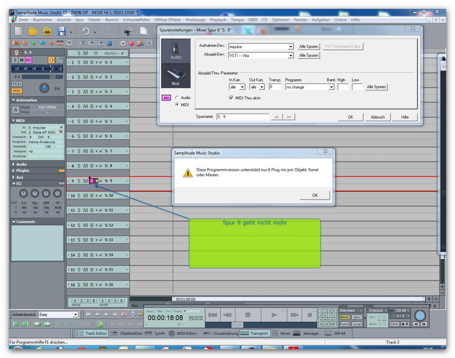Create a new project with the blank page icon
The height and width of the screenshot is (358, 455).
click(x=18, y=31)
